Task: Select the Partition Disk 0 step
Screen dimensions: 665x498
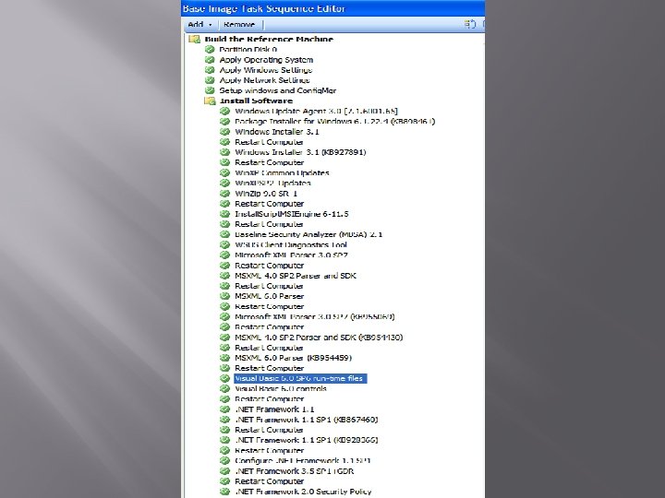Action: pyautogui.click(x=248, y=50)
